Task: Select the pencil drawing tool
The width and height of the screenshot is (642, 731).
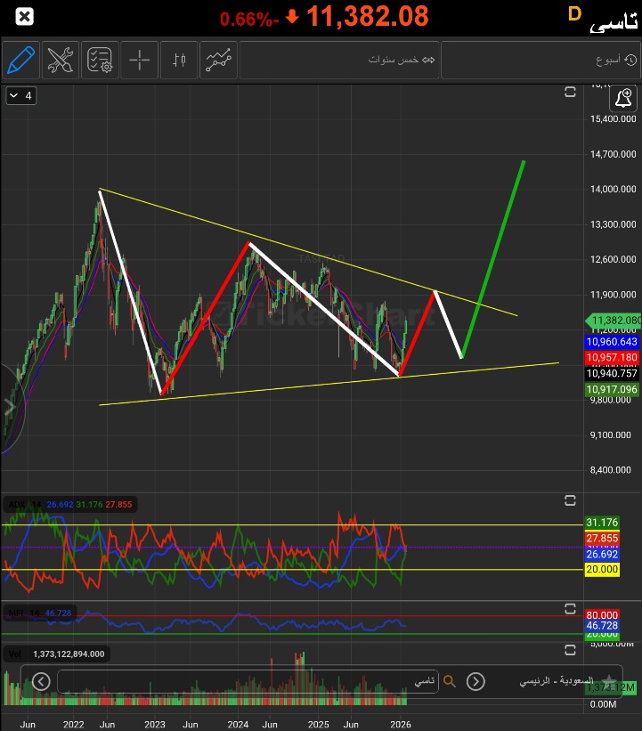Action: click(x=20, y=60)
